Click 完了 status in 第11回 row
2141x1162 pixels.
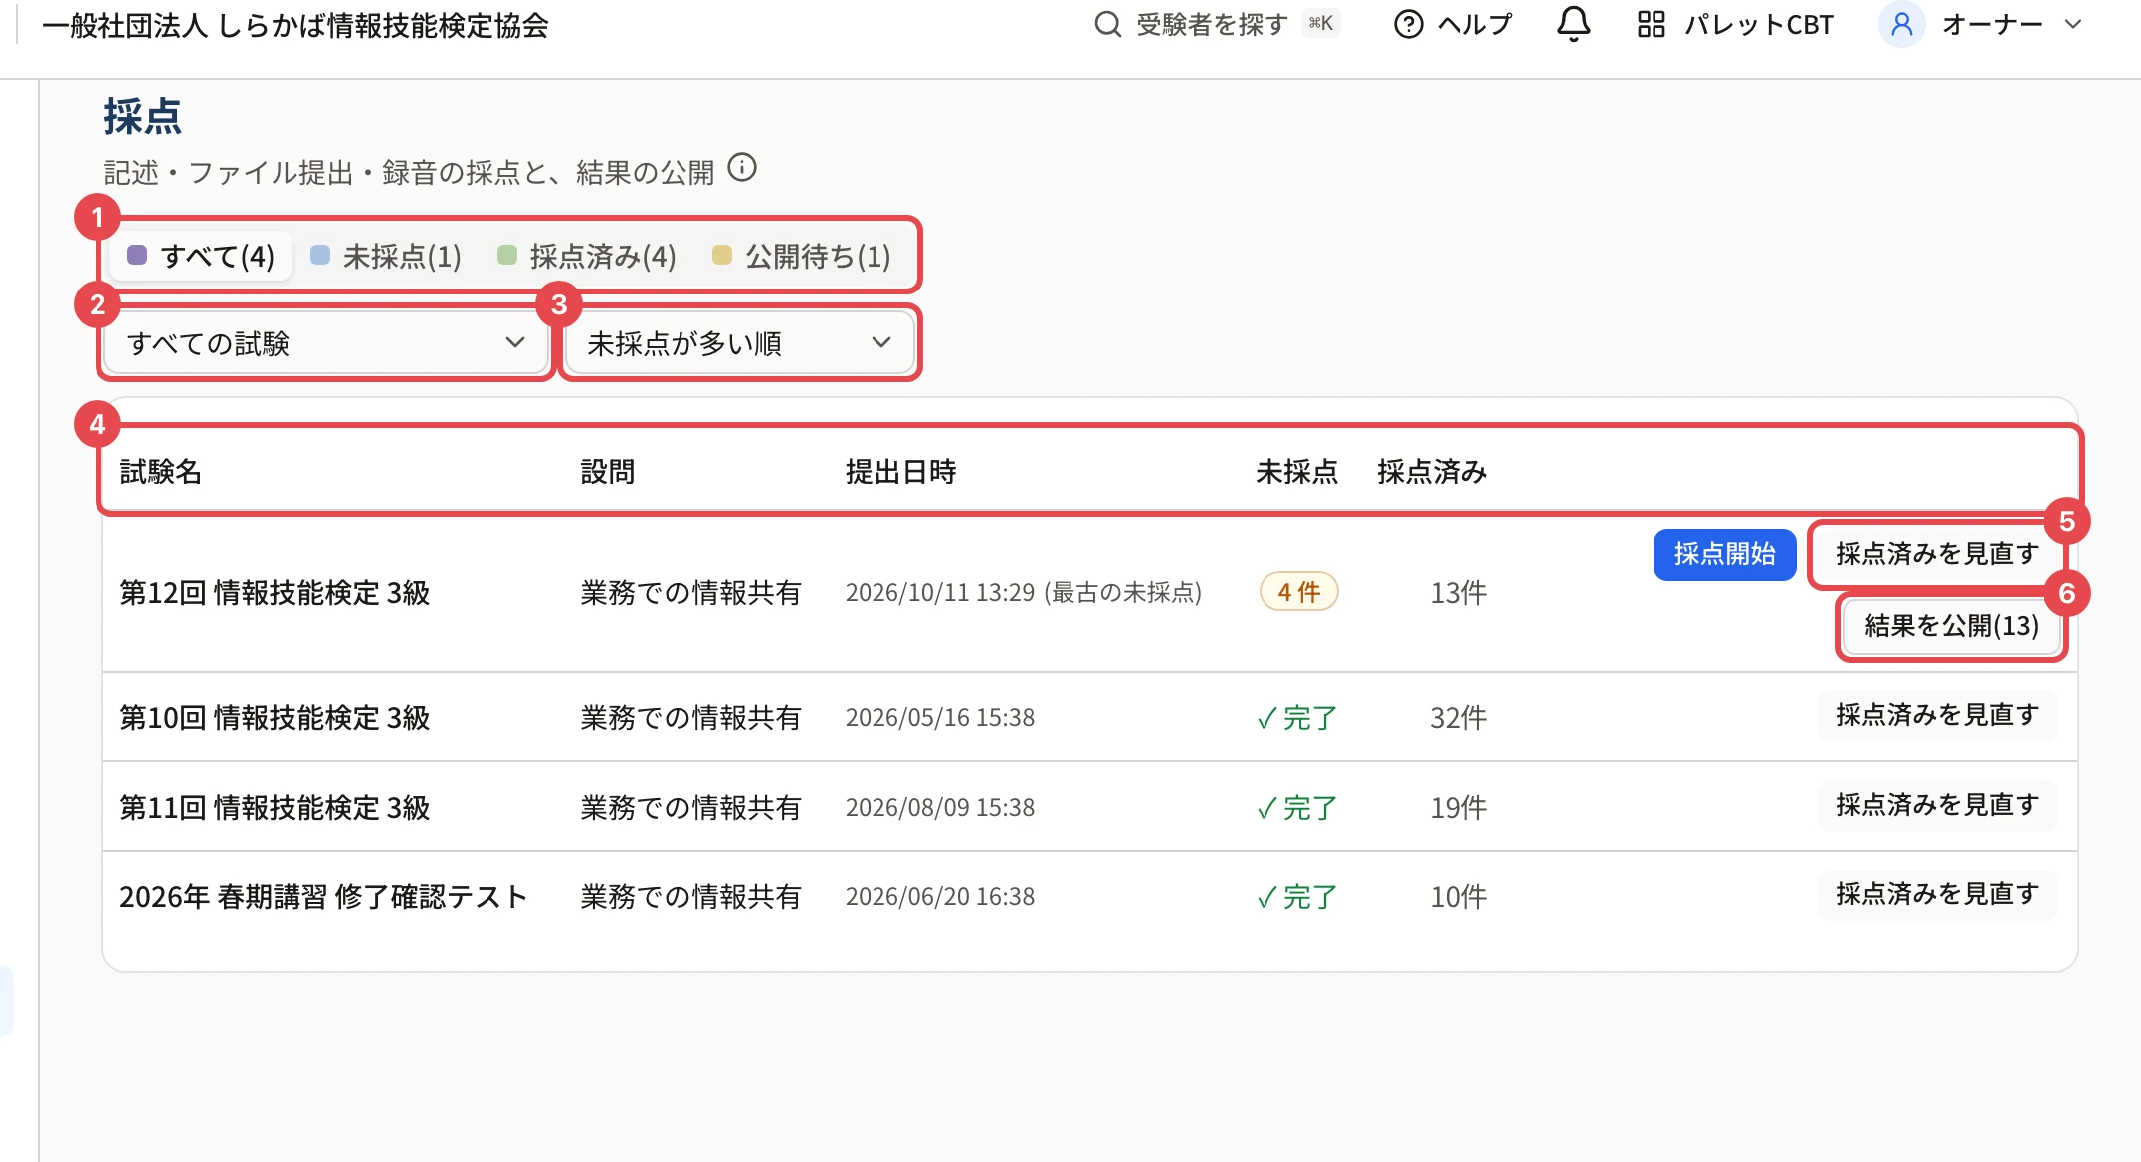click(x=1296, y=808)
